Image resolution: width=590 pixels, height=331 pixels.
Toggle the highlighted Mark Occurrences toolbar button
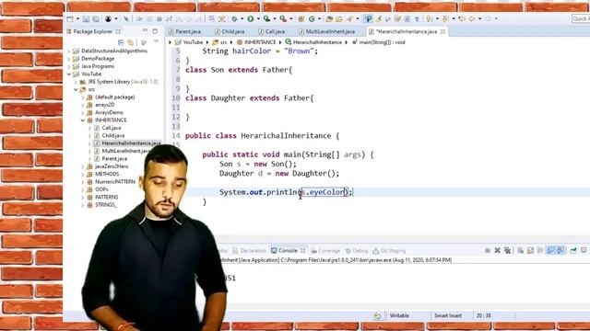tap(368, 18)
